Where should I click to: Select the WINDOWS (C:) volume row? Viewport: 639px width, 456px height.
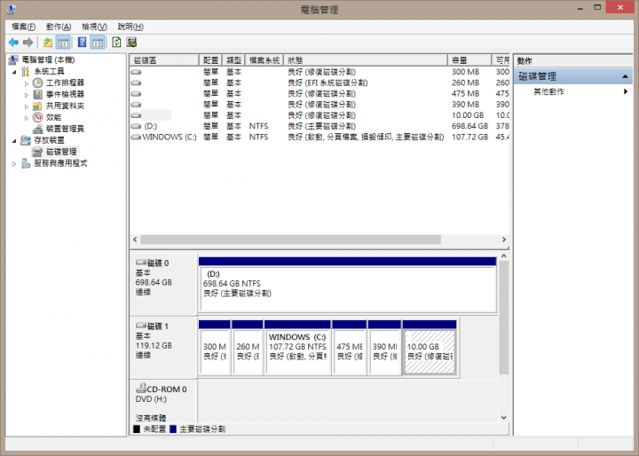[319, 137]
